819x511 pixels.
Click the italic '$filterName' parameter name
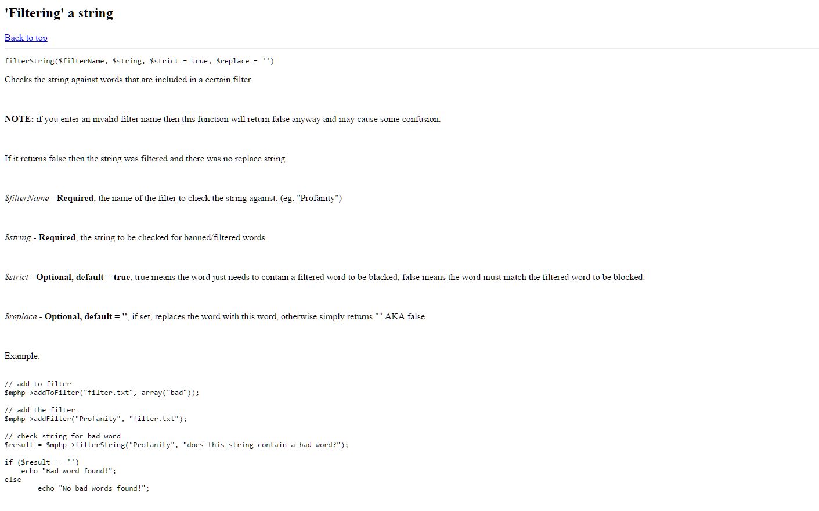27,198
